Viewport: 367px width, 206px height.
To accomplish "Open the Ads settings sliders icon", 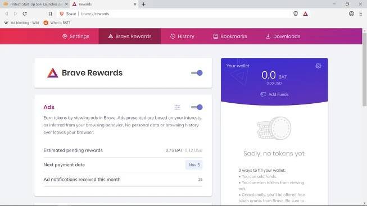I will tap(177, 107).
